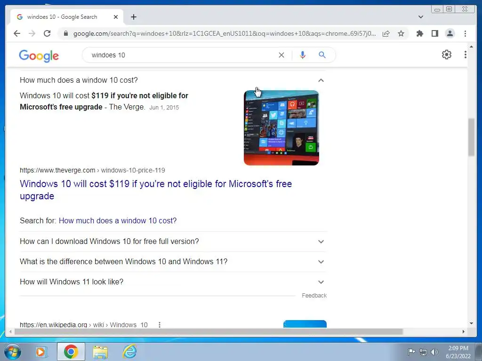The height and width of the screenshot is (361, 482).
Task: Expand 'How will Windows 11 look like?'
Action: 173,282
